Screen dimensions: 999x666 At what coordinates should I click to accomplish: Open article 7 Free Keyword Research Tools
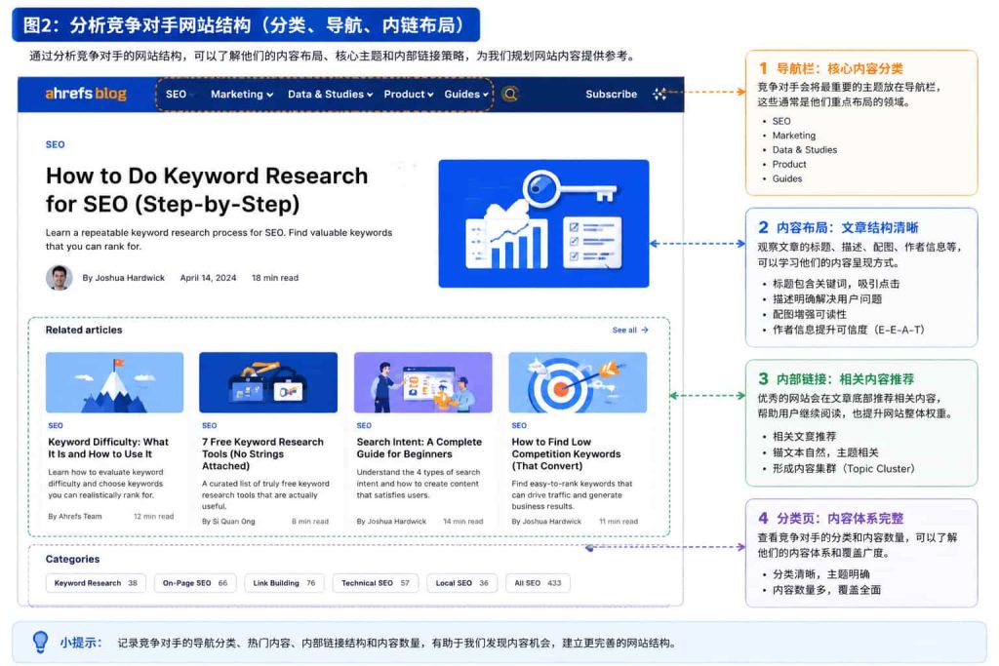tap(262, 453)
